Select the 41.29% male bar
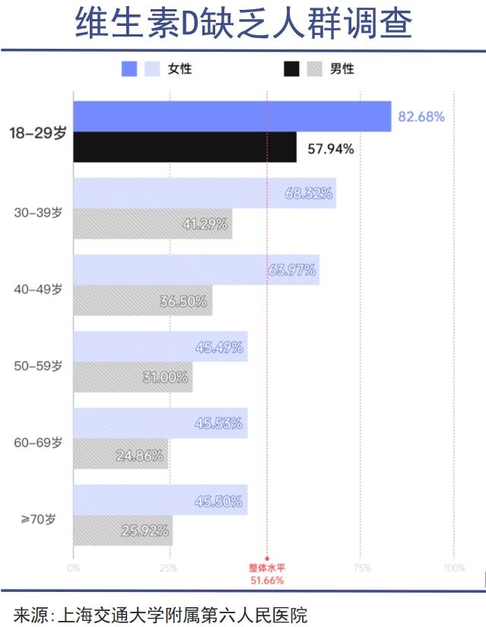Screen dimensions: 486x627 click(x=152, y=224)
